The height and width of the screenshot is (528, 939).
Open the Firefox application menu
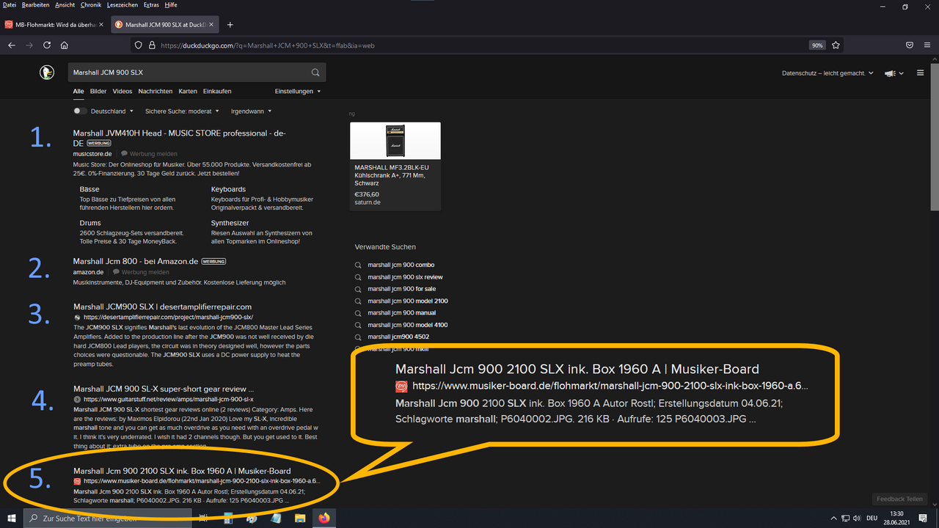click(x=927, y=45)
